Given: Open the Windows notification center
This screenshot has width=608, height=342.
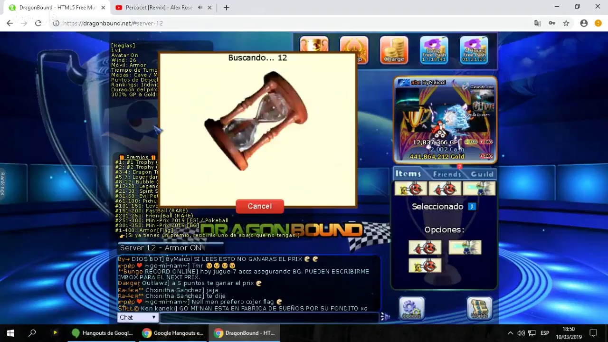Looking at the screenshot, I should 593,333.
